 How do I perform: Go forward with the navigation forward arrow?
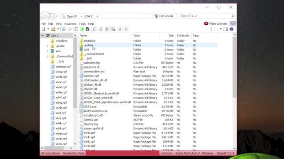[53, 17]
